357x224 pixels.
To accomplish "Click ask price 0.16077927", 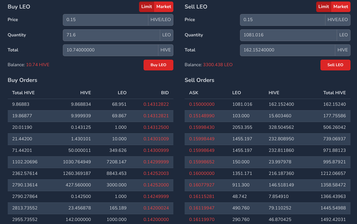I will 202,185.
